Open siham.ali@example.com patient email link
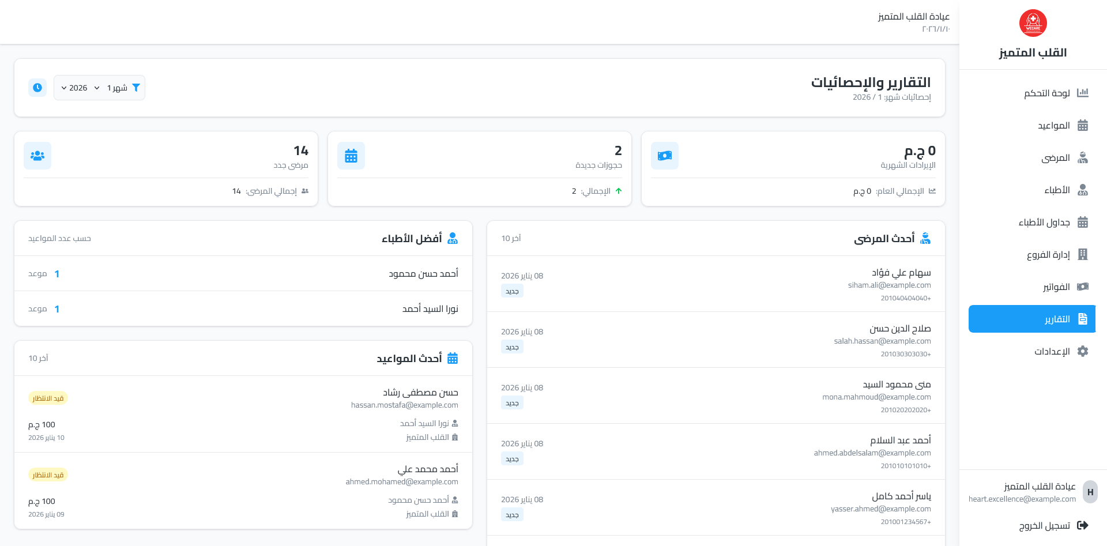This screenshot has height=546, width=1107. [x=890, y=285]
